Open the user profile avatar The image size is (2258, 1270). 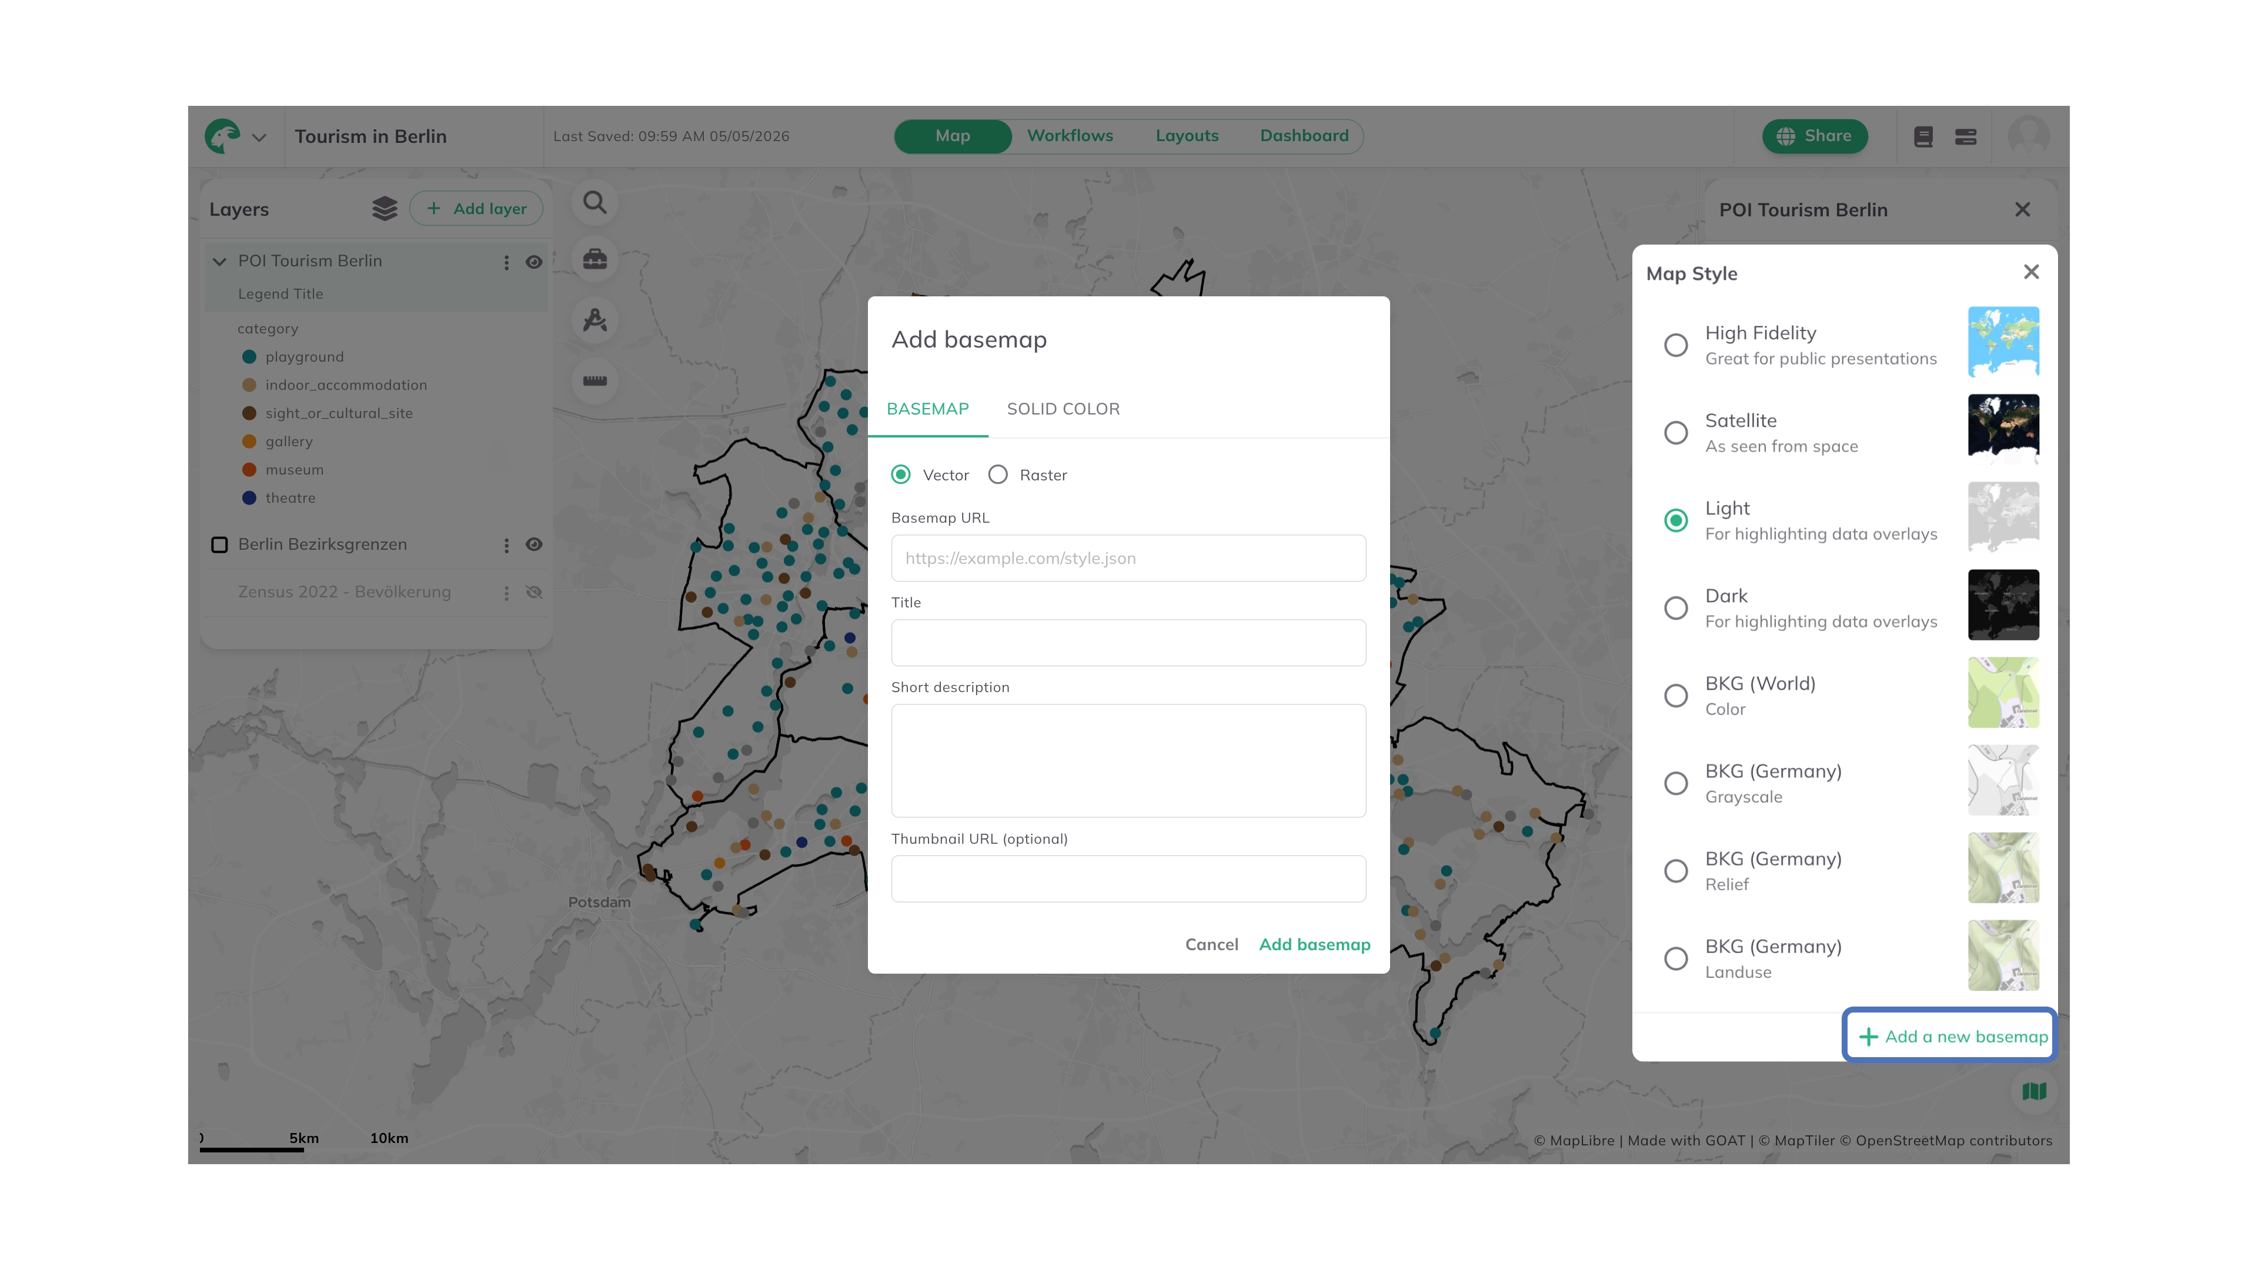pyautogui.click(x=2028, y=137)
